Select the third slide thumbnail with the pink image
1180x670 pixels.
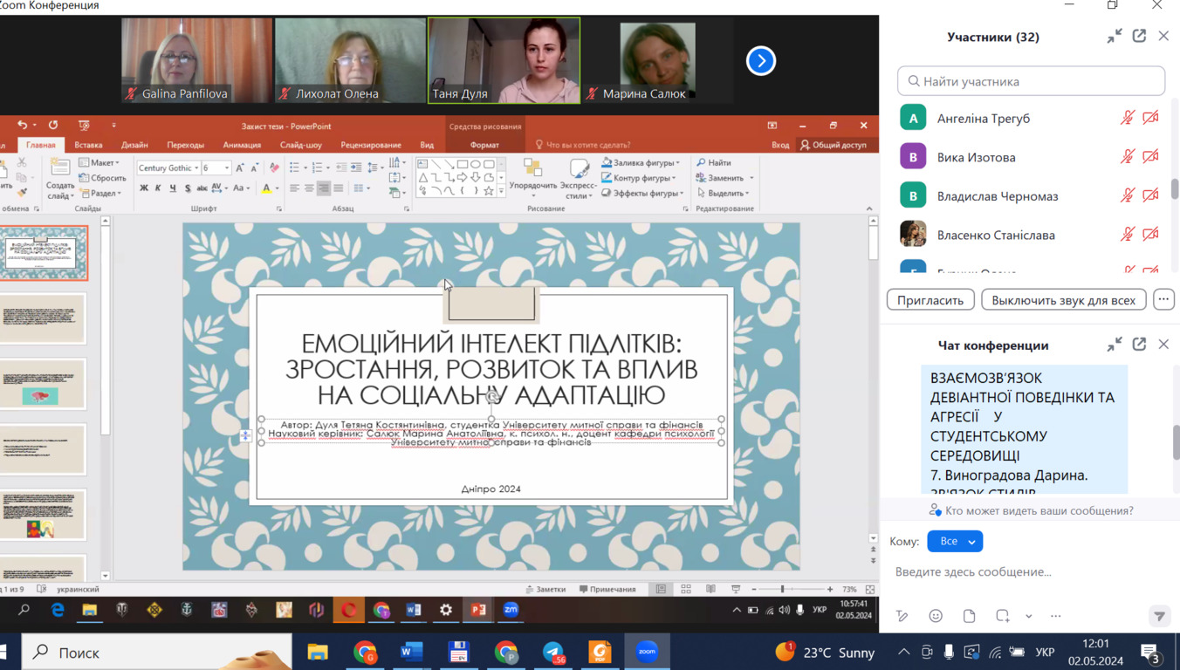[x=42, y=385]
